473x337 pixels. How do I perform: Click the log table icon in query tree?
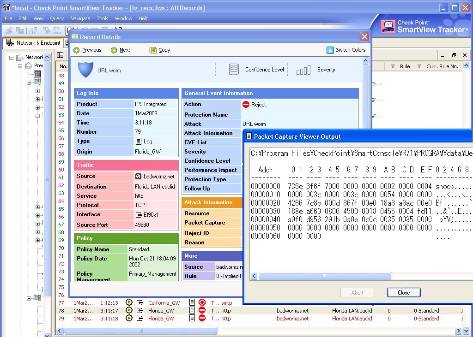click(37, 74)
